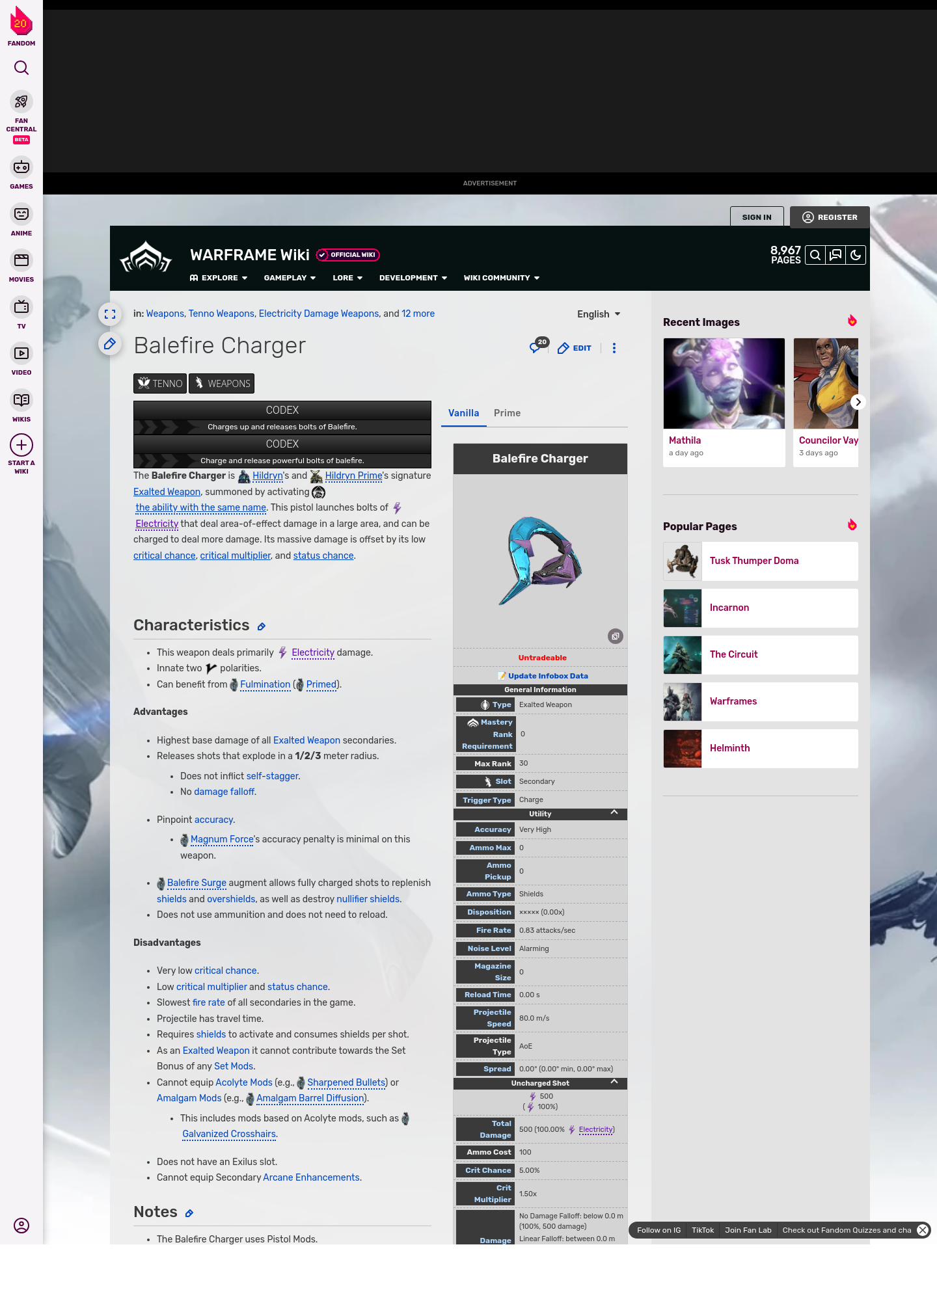Open the wiki discussions icon in header

point(835,255)
